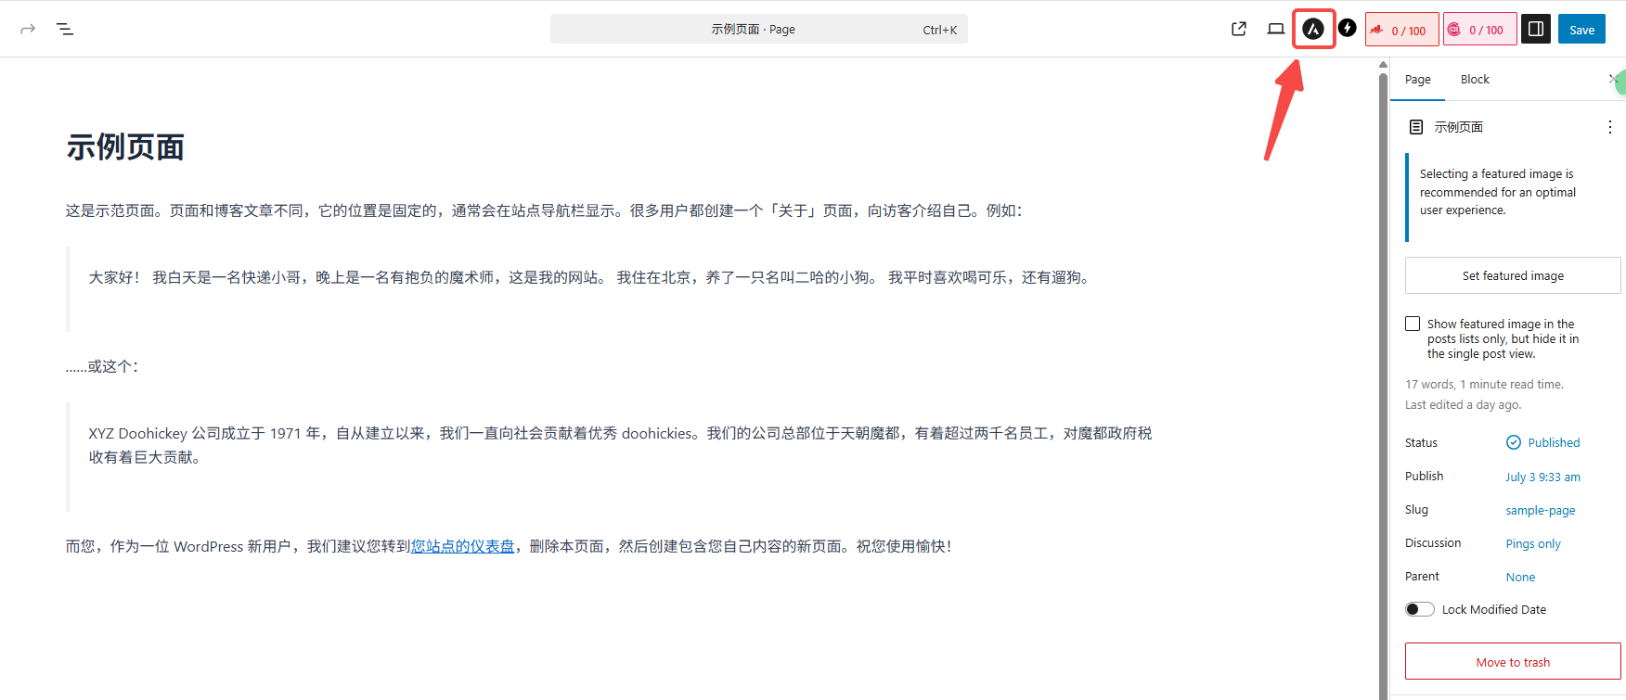This screenshot has width=1626, height=700.
Task: Open the Parent page None selector
Action: [x=1520, y=577]
